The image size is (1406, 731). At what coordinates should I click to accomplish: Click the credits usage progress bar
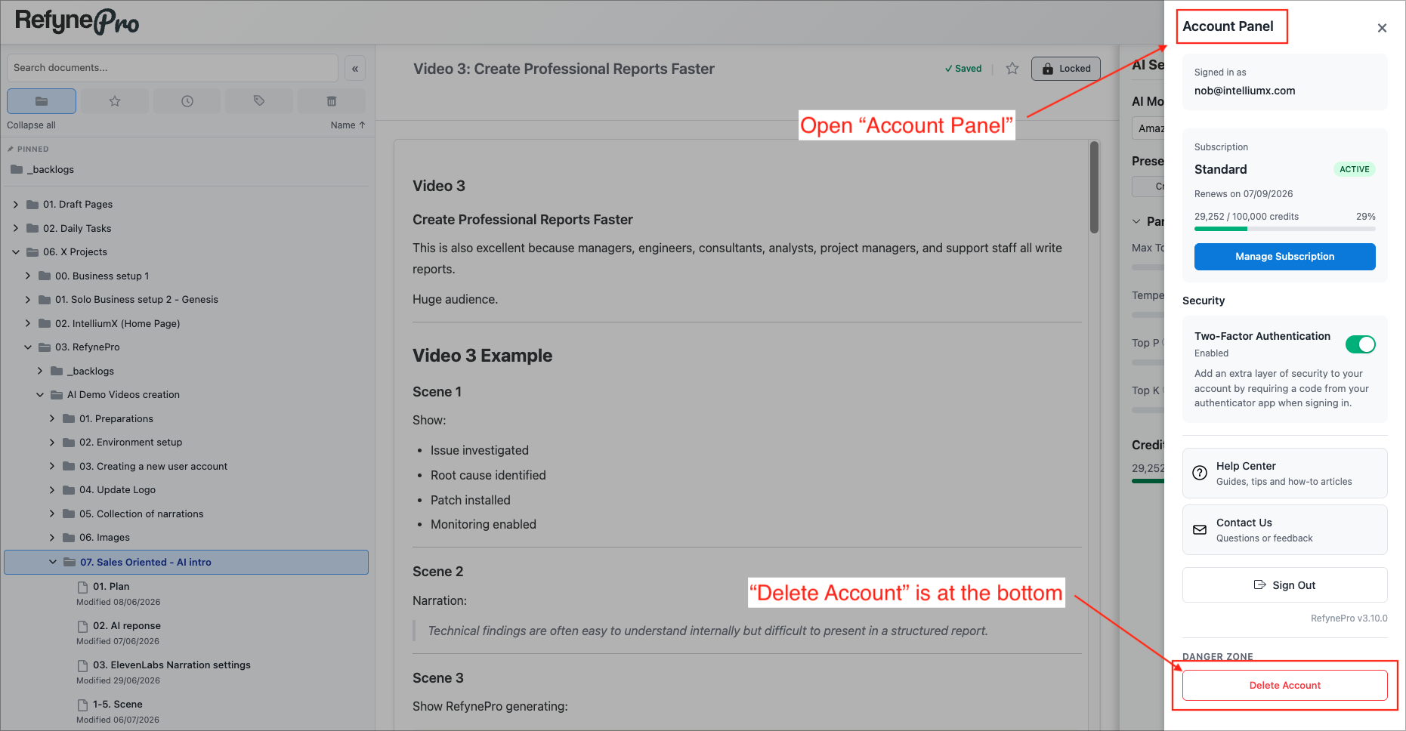pos(1284,229)
